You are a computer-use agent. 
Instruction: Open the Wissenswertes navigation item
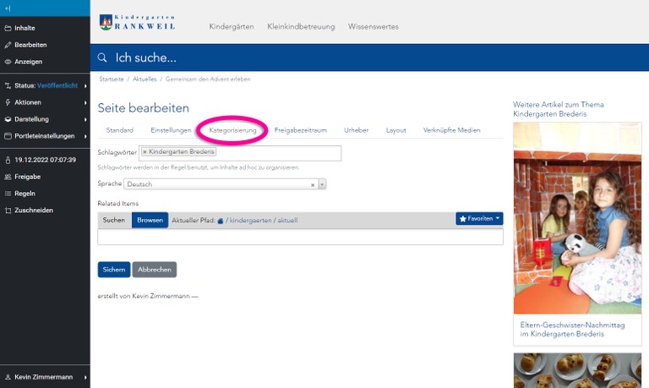[x=374, y=26]
